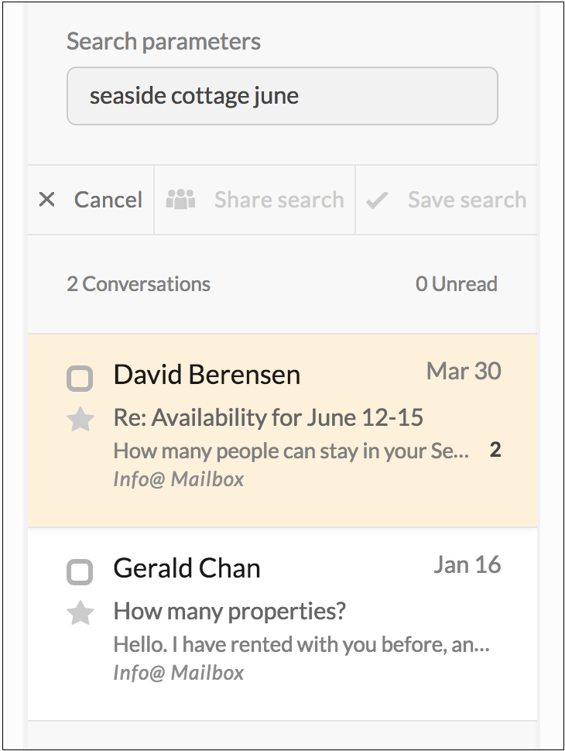The image size is (565, 751).
Task: Star the David Berensen conversation
Action: click(80, 420)
